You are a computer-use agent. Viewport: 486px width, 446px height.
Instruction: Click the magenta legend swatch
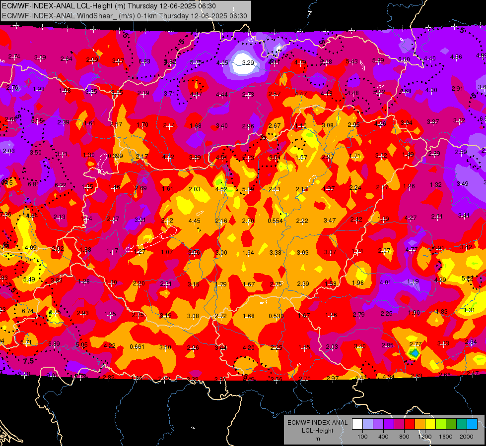tap(399, 424)
